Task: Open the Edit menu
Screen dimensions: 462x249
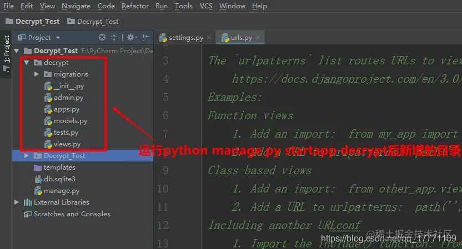Action: [x=27, y=6]
